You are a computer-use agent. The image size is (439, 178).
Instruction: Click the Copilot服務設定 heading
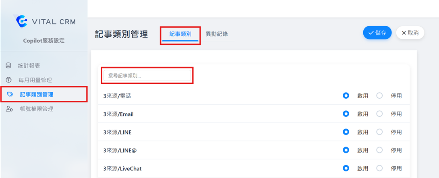(x=44, y=41)
